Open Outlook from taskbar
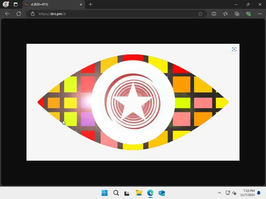 [162, 193]
